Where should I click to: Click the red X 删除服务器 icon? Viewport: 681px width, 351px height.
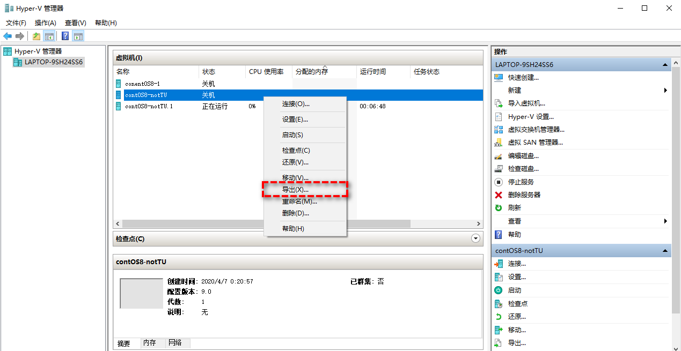point(499,195)
